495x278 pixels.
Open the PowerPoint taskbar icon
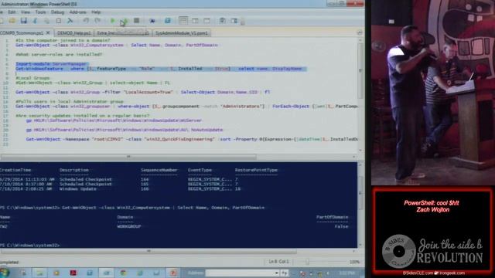[x=173, y=273]
